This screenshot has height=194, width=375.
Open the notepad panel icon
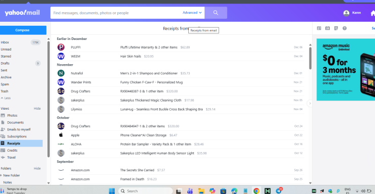coord(336,28)
